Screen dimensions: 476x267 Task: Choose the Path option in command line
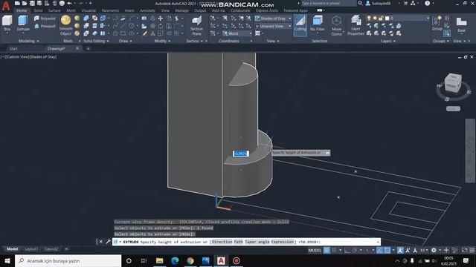238,242
